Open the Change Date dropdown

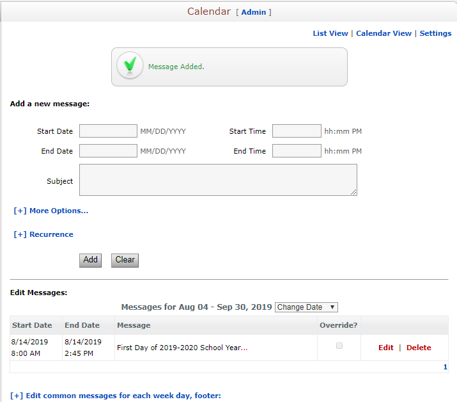[306, 307]
